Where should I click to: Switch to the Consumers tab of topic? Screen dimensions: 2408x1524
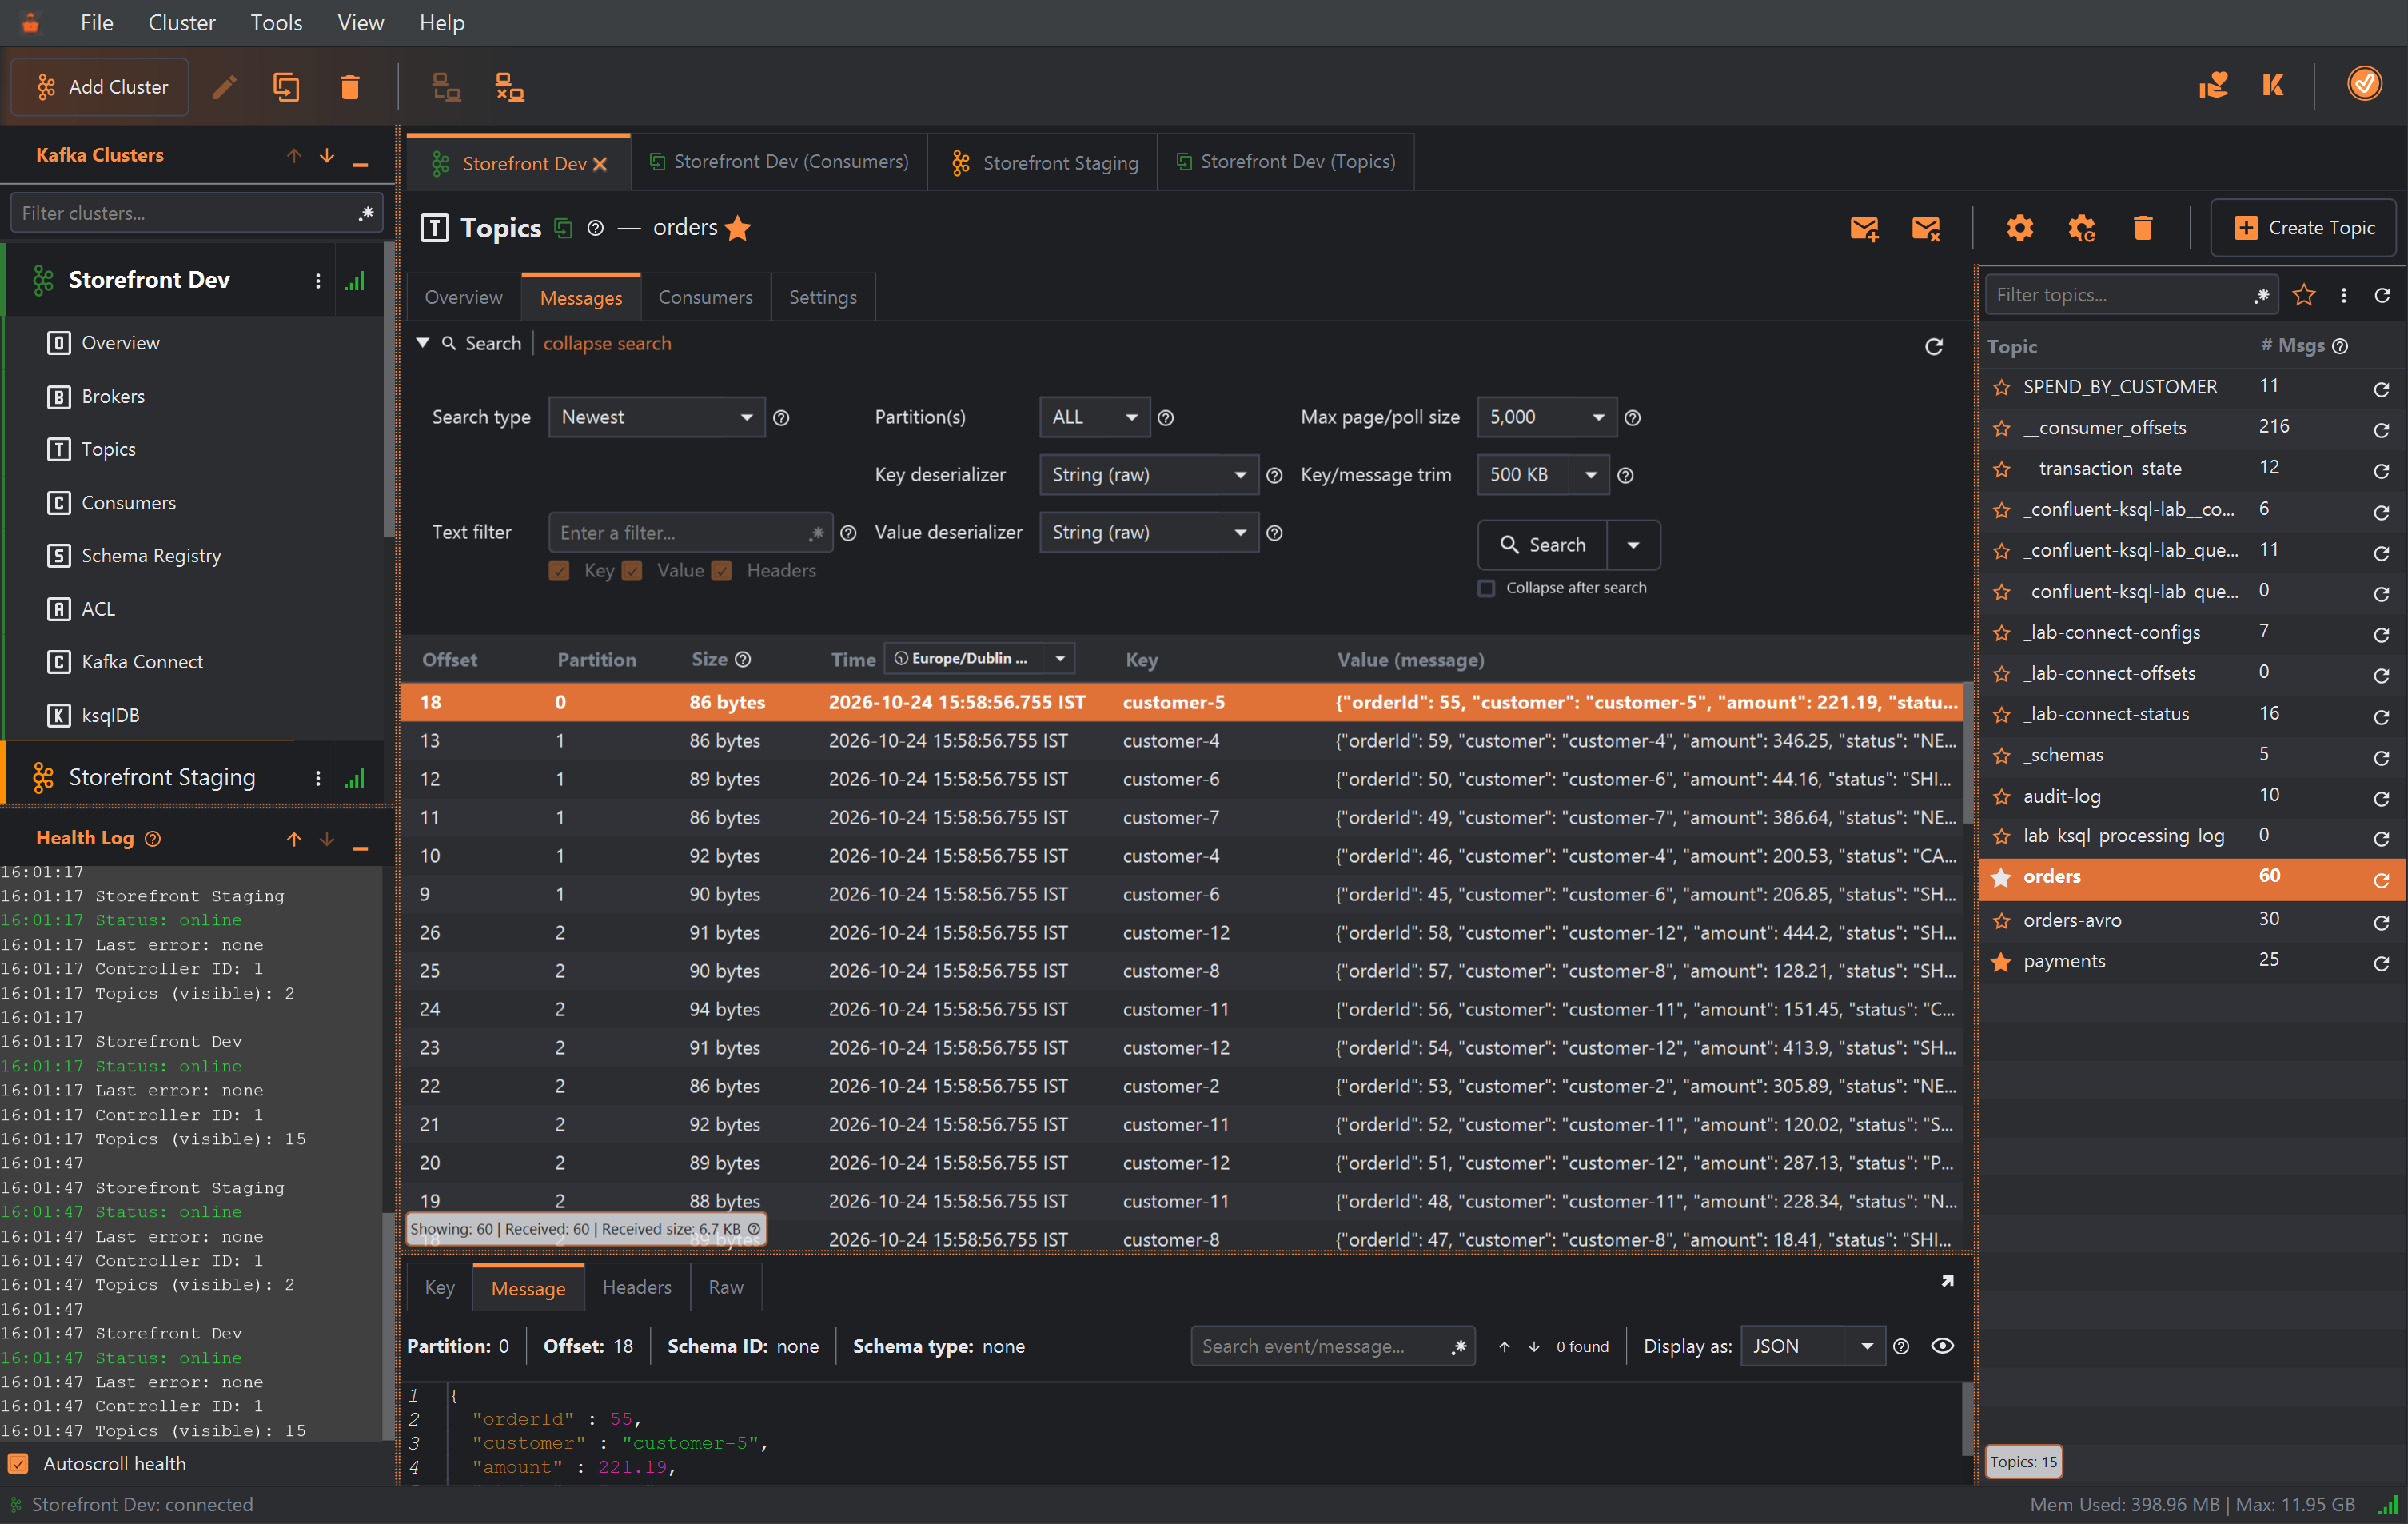coord(705,297)
